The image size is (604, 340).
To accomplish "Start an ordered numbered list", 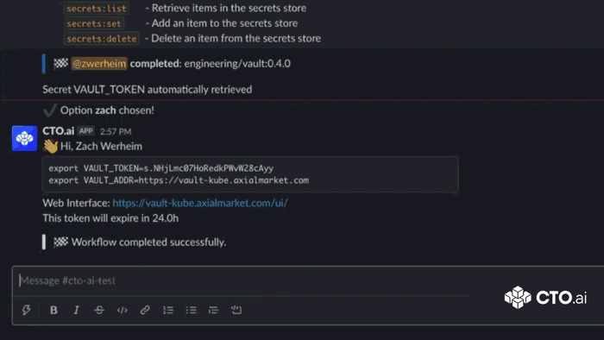I will (168, 310).
